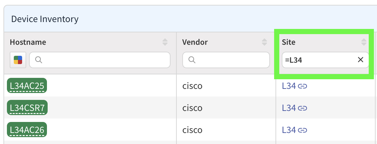Click the Hostname column header label
Image resolution: width=377 pixels, height=144 pixels.
[x=28, y=42]
